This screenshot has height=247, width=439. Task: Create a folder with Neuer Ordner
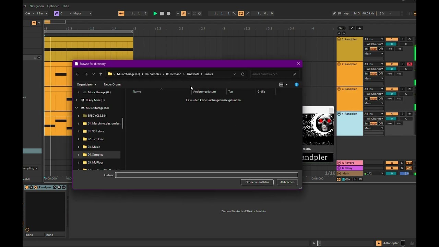pos(112,84)
